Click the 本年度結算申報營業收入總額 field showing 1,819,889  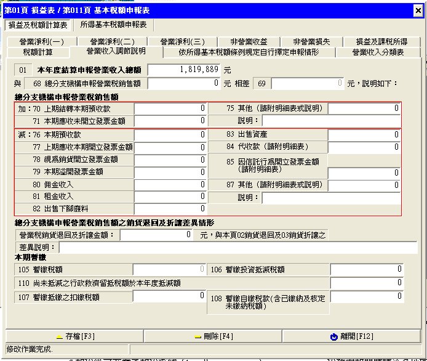(184, 70)
